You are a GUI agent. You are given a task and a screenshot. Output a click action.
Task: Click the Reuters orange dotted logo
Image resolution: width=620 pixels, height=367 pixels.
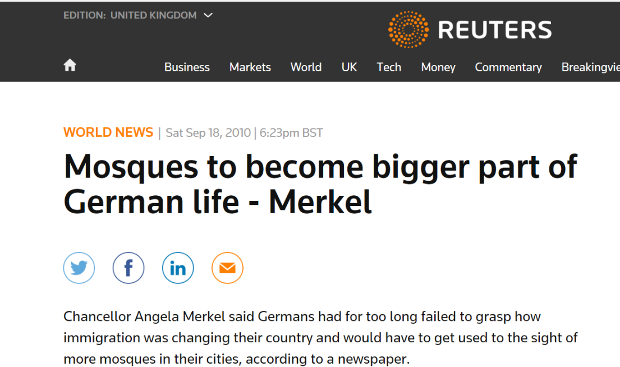(408, 30)
